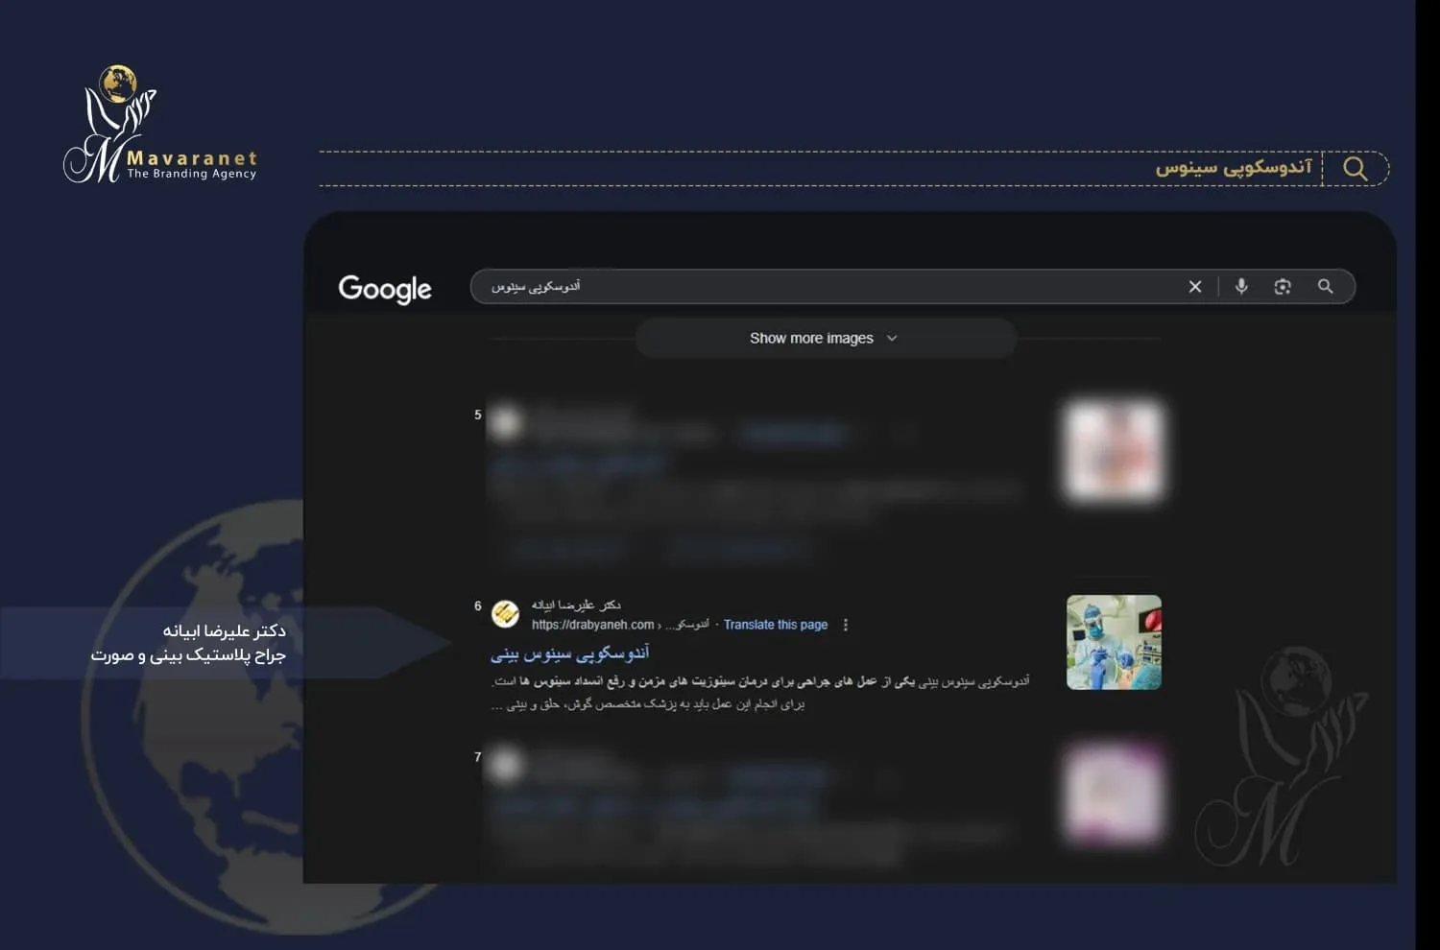Open Google Lens image search icon
This screenshot has height=950, width=1440.
click(1283, 287)
